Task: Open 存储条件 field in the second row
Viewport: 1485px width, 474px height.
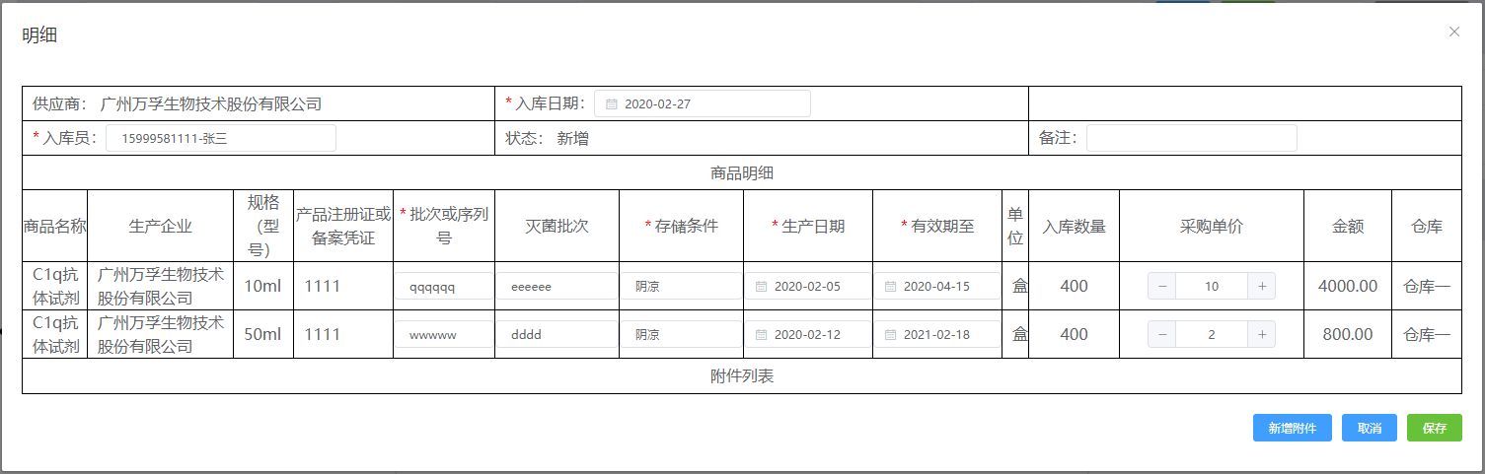Action: (681, 335)
